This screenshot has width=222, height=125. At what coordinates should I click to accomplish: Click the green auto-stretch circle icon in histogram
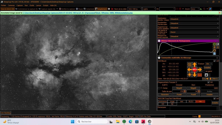pyautogui.click(x=214, y=44)
